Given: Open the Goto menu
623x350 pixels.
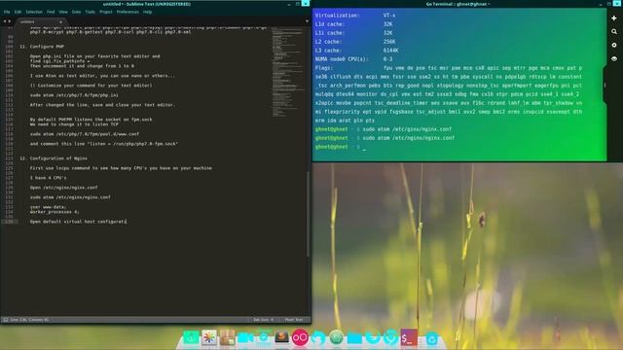Looking at the screenshot, I should pos(76,12).
